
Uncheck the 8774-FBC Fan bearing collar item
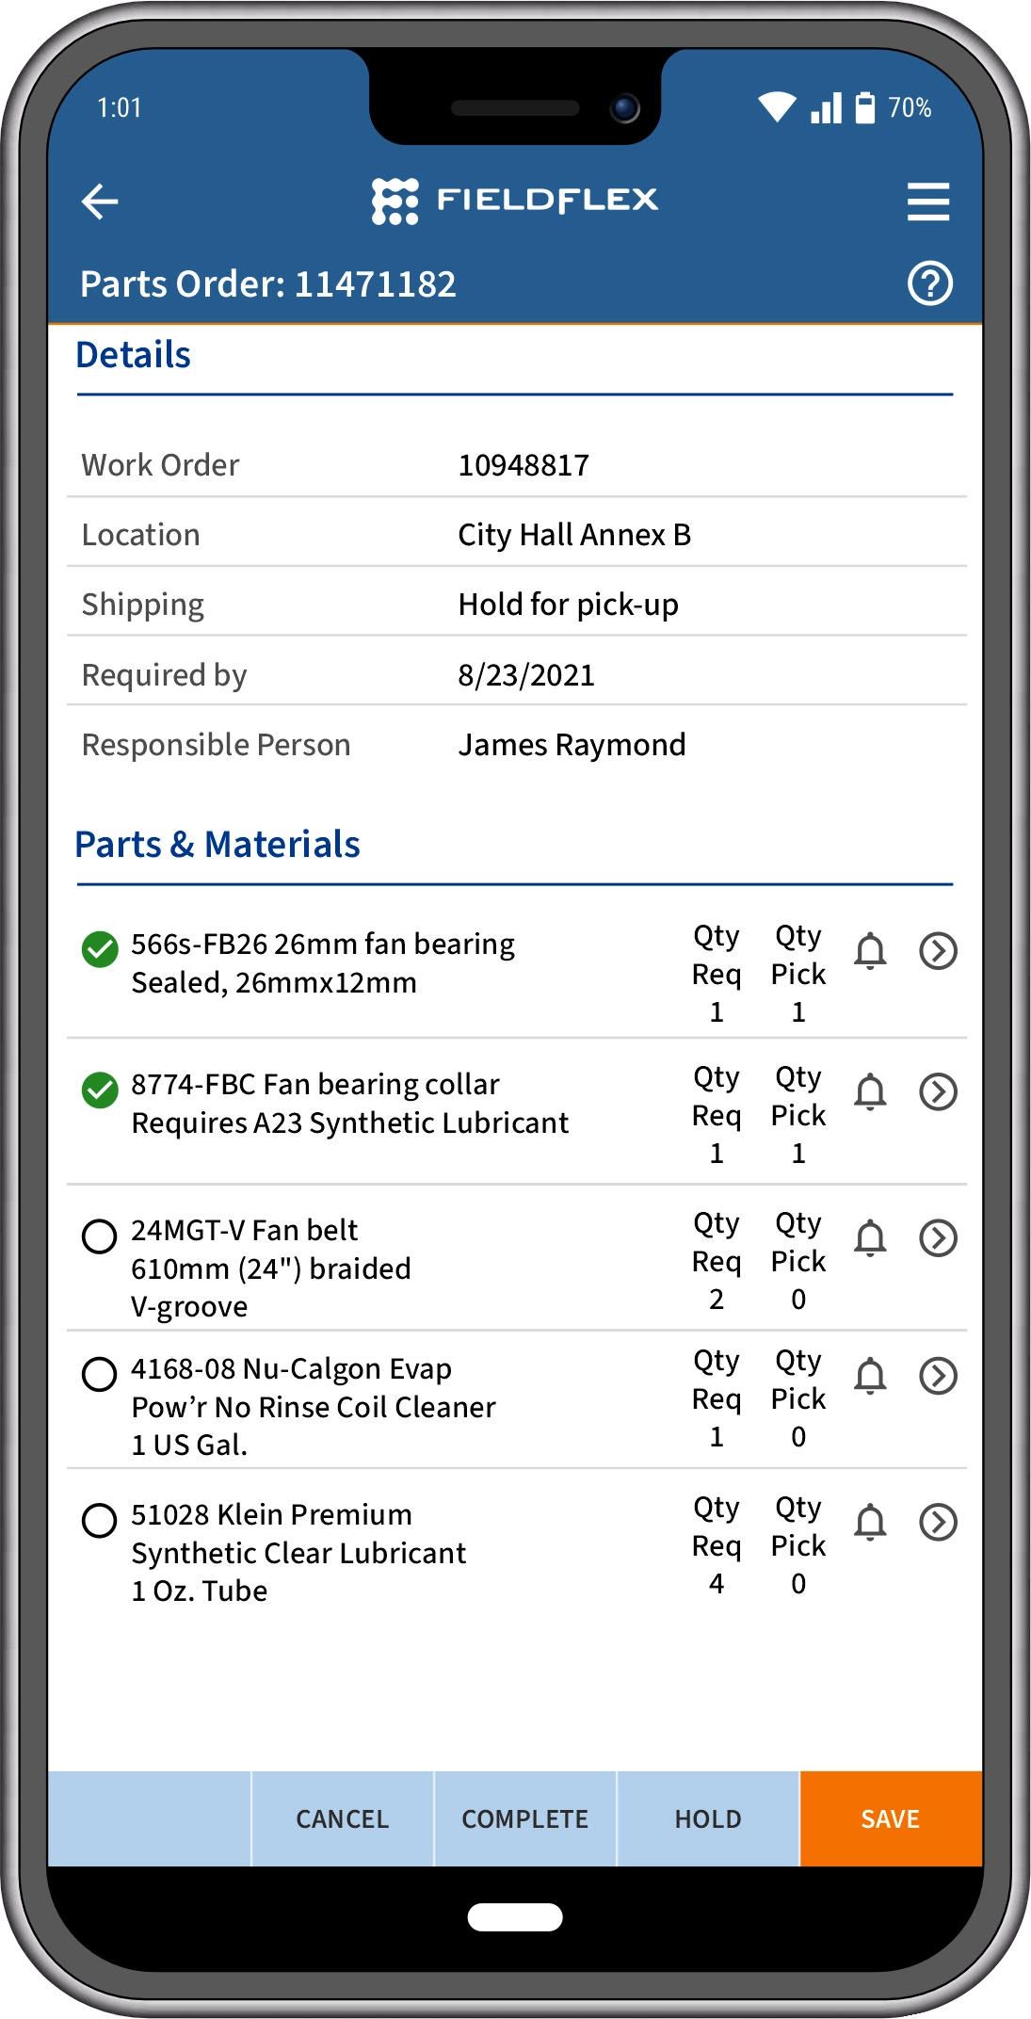pyautogui.click(x=100, y=1090)
